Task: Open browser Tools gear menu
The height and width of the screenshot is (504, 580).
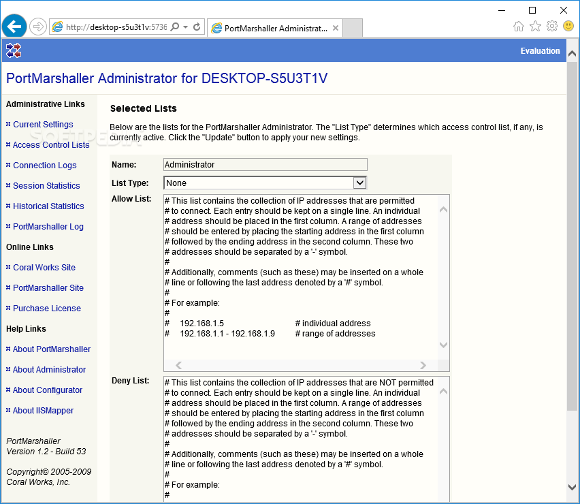Action: tap(552, 27)
